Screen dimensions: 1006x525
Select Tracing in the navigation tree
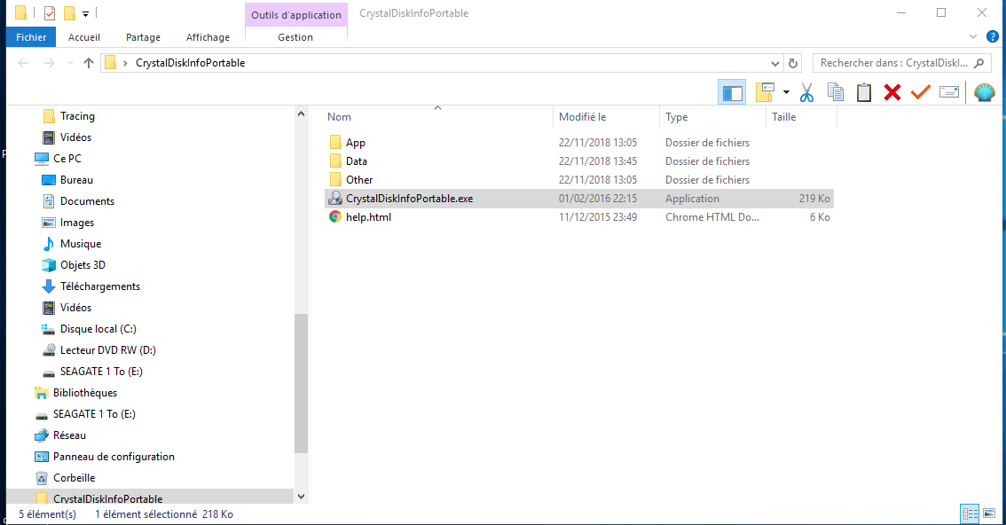(77, 116)
